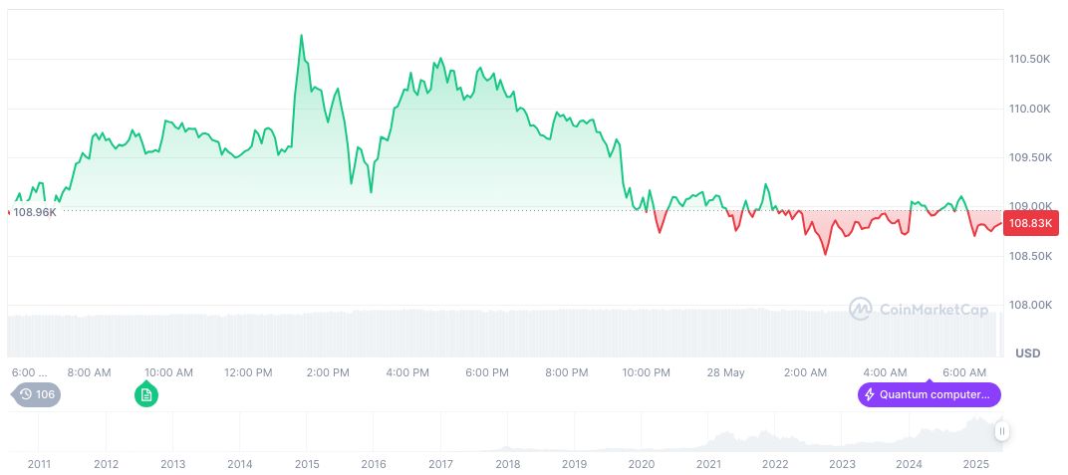Select 2023 on the year navigator
Image resolution: width=1068 pixels, height=475 pixels.
click(x=842, y=464)
